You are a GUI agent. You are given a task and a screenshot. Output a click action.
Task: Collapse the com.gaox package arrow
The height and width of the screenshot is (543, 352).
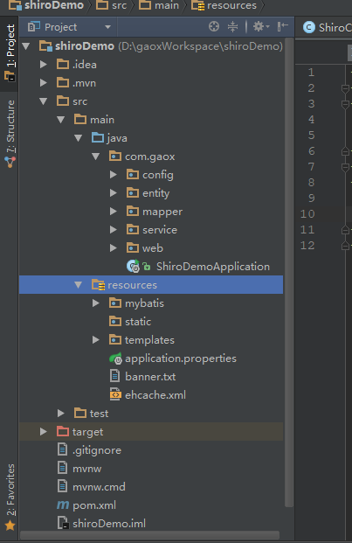pyautogui.click(x=96, y=157)
